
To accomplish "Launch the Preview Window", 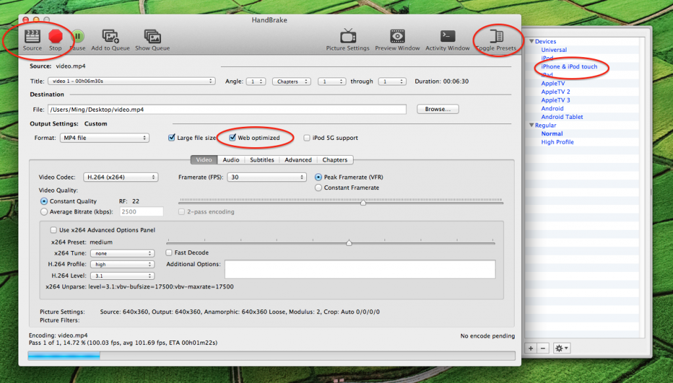I will [x=397, y=36].
